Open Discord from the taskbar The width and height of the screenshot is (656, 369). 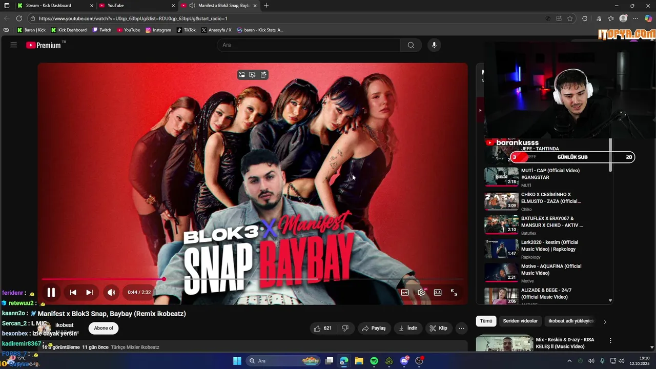pyautogui.click(x=404, y=361)
